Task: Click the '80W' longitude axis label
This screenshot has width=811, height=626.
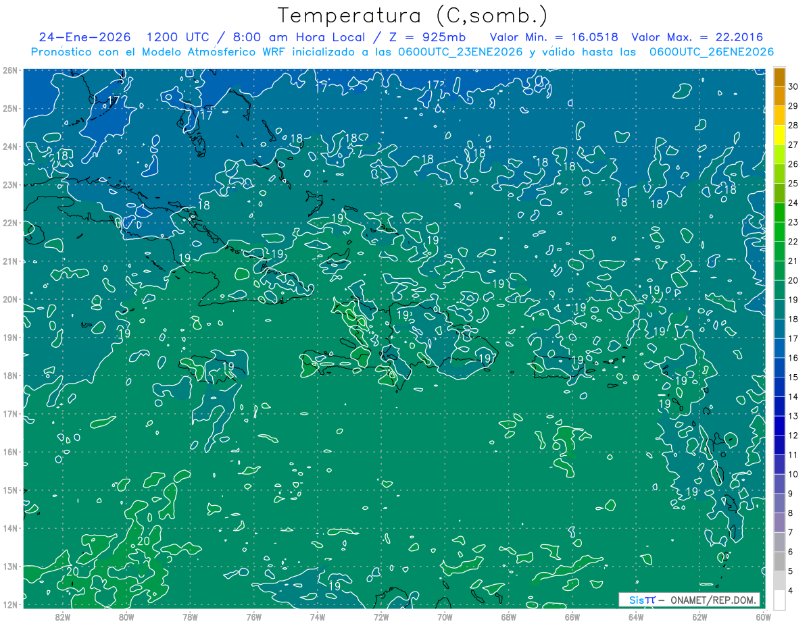Action: coord(126,617)
